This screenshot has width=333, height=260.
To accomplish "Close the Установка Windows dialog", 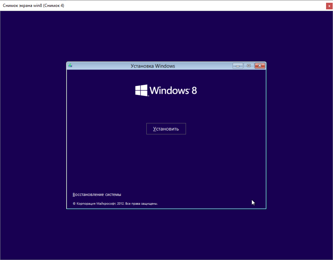I will [x=260, y=66].
